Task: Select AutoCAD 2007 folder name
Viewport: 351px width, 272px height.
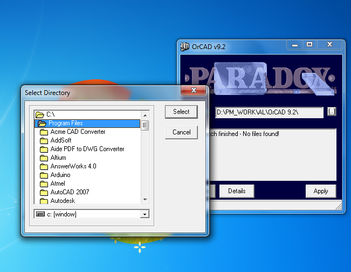Action: point(70,192)
